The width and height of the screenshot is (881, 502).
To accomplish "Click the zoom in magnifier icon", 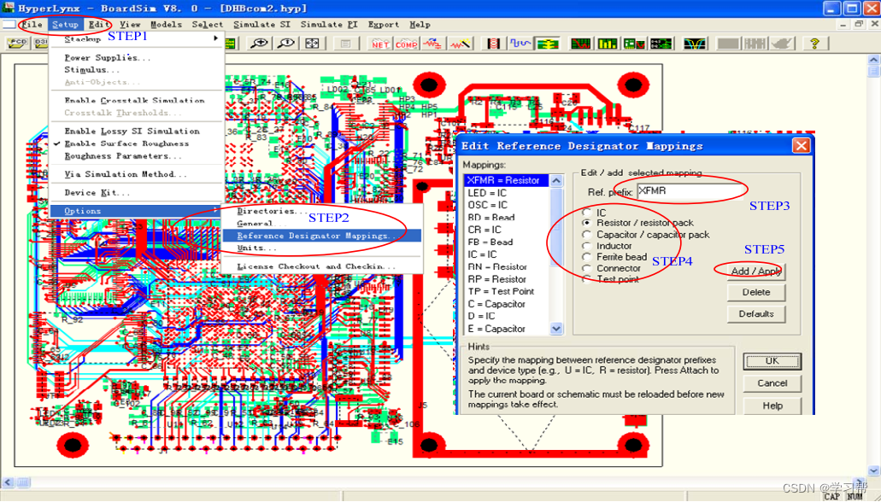I will pyautogui.click(x=259, y=44).
